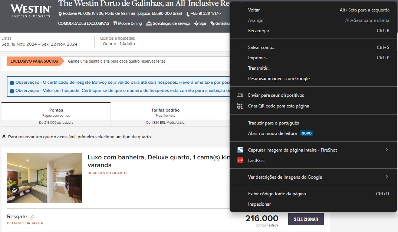
Task: Click the Westin Hotels & Resorts logo
Action: [31, 11]
